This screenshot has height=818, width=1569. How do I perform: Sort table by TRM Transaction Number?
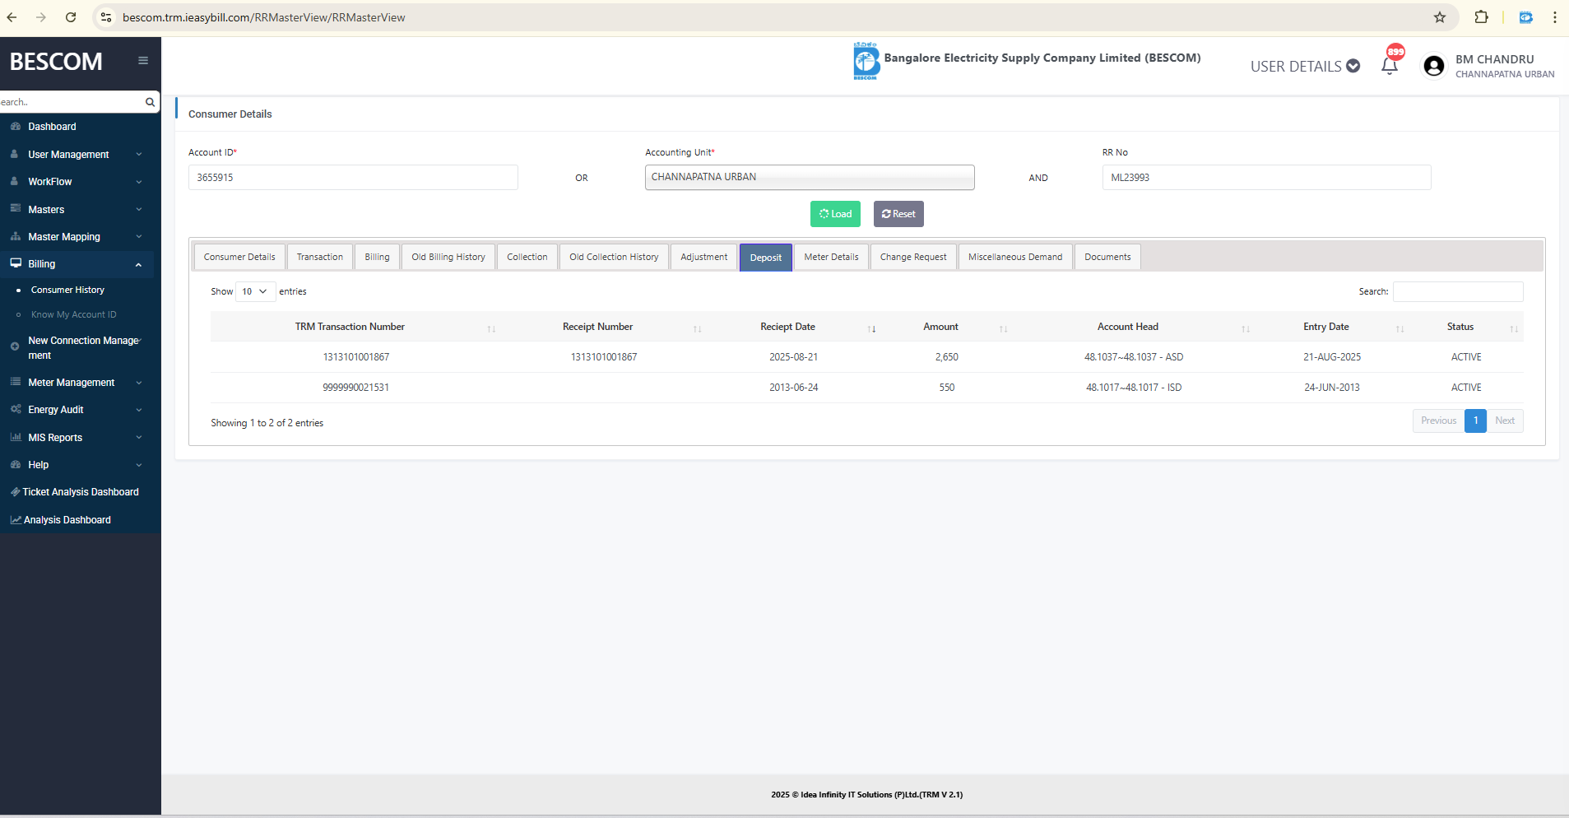coord(350,327)
